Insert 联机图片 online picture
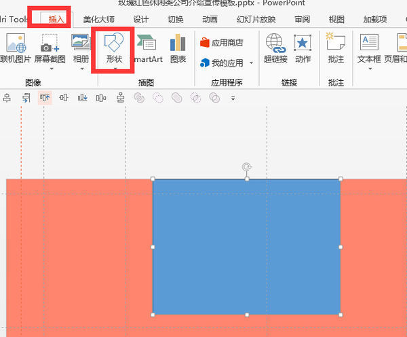Screen dimensions: 407x337 16,48
